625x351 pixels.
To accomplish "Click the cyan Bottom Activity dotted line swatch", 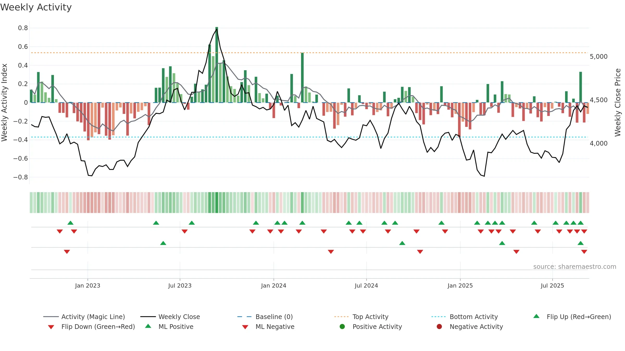I will [439, 317].
